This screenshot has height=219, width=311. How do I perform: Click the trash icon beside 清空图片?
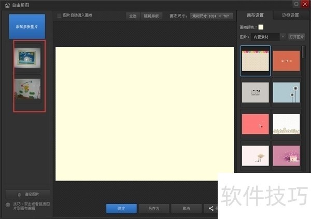19,195
